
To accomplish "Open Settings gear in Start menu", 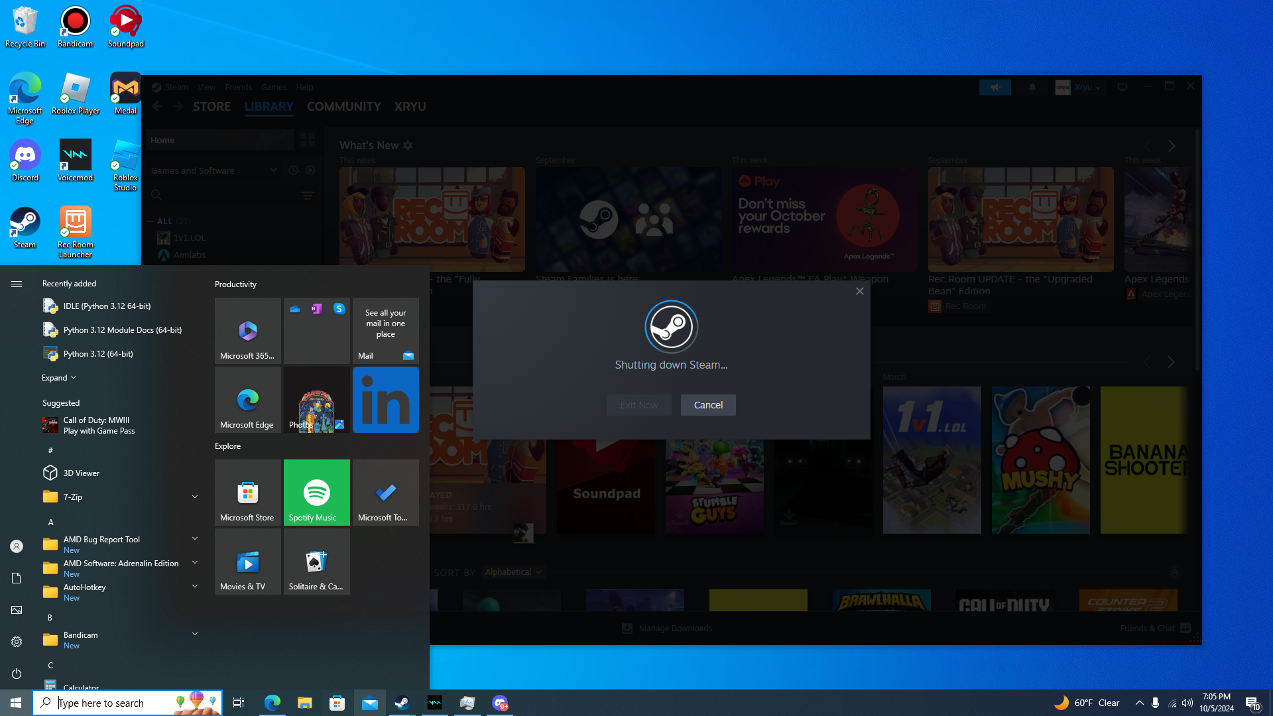I will 17,642.
